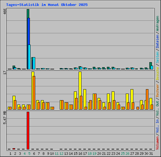Click the title "Tages-Statistik im Monat Oktober 2025"
161x157 pixels.
[x=47, y=5]
